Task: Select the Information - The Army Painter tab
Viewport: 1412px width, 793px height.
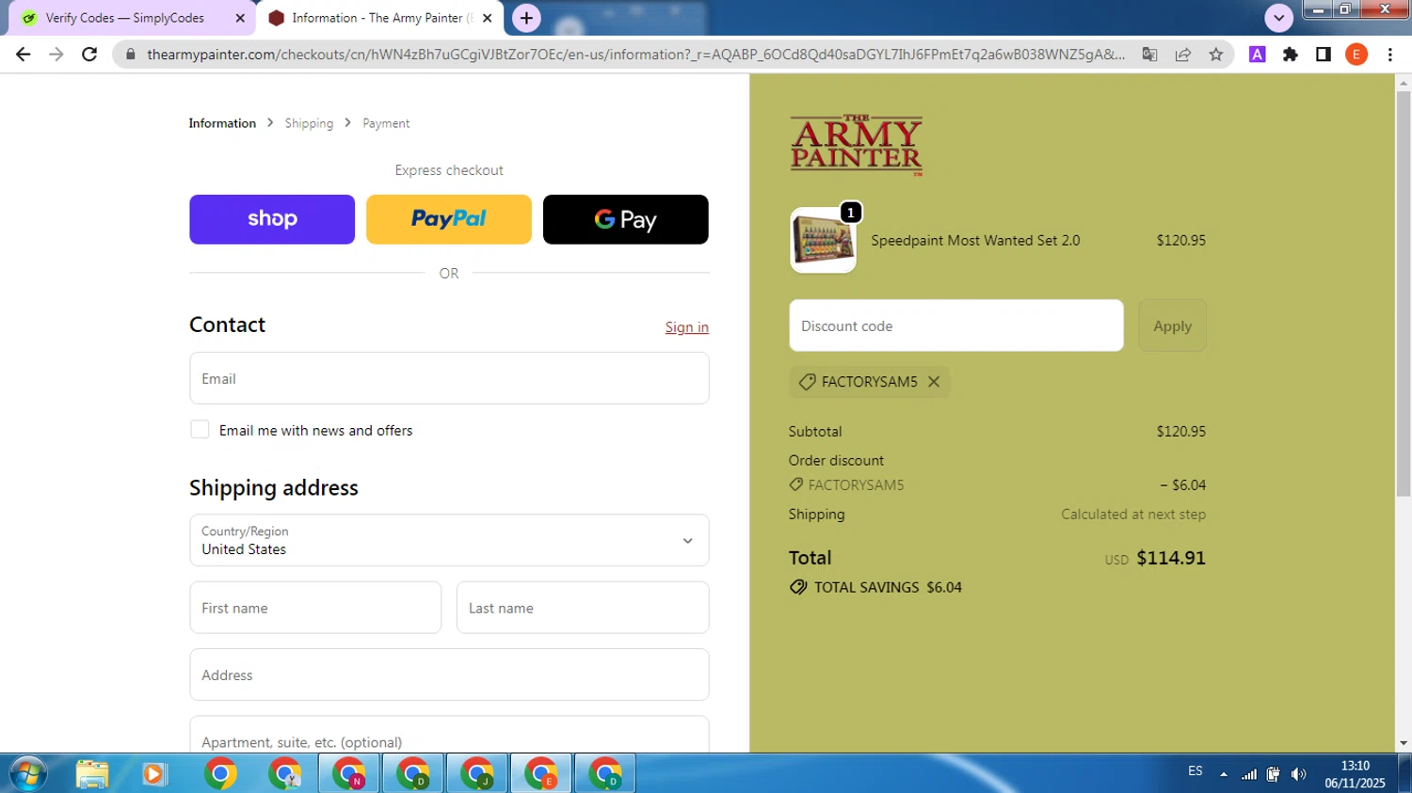Action: (x=380, y=18)
